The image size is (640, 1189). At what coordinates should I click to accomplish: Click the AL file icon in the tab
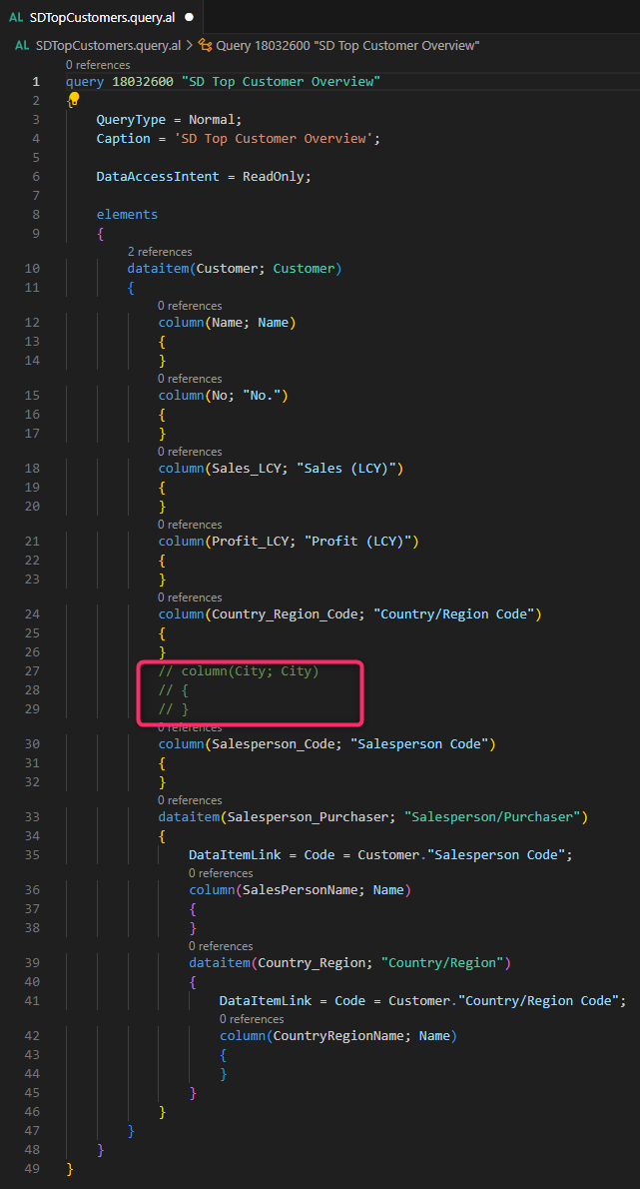tap(16, 17)
